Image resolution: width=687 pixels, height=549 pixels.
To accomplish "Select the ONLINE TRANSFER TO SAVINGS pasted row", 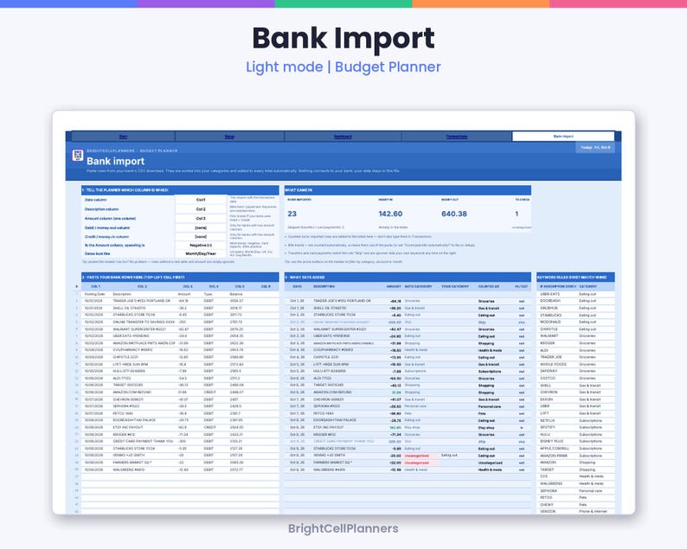I will (144, 322).
